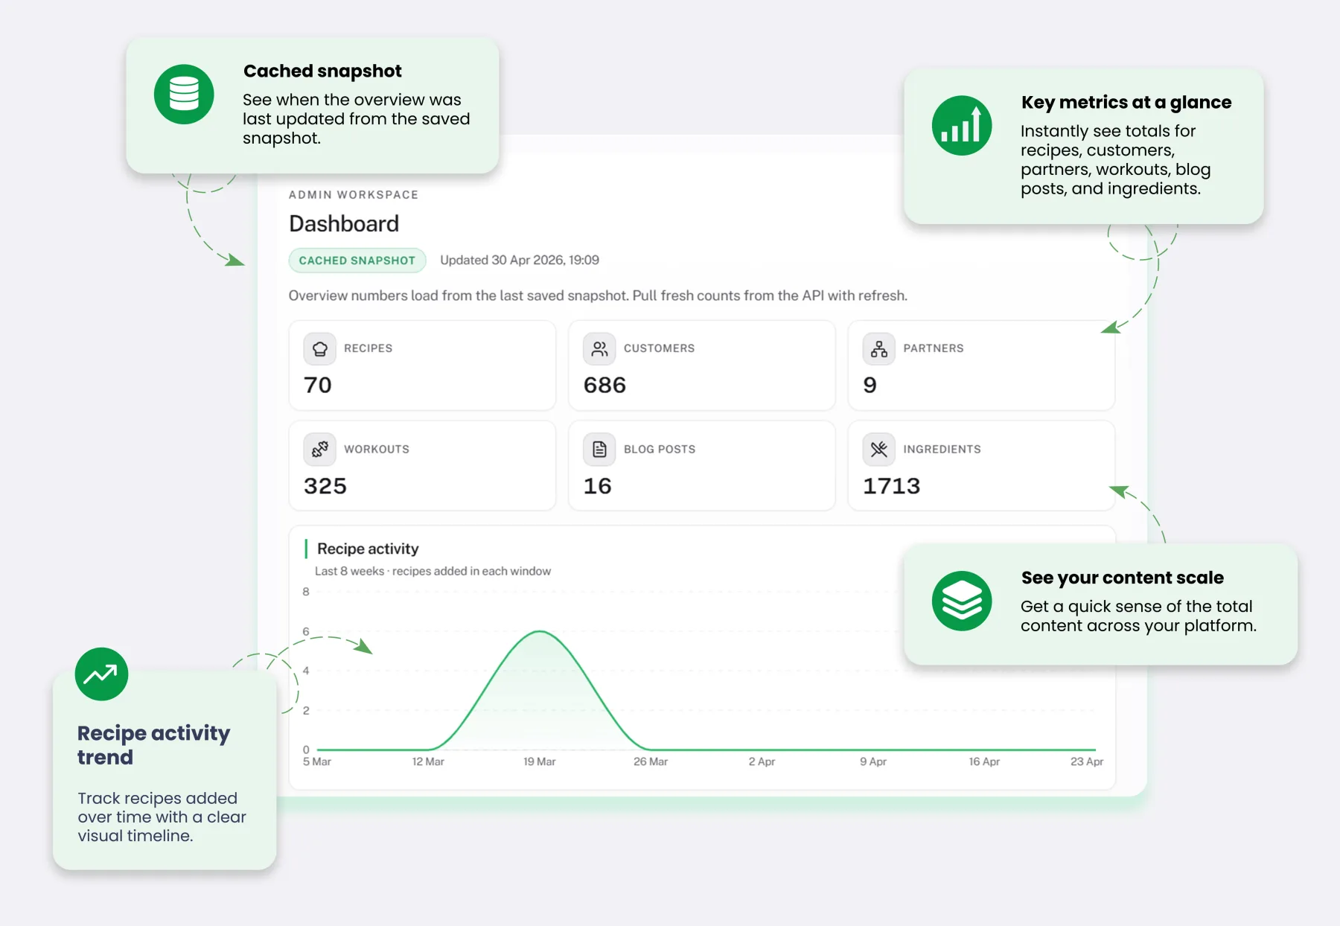The height and width of the screenshot is (926, 1340).
Task: Click the Ingredients utensils icon
Action: 879,449
